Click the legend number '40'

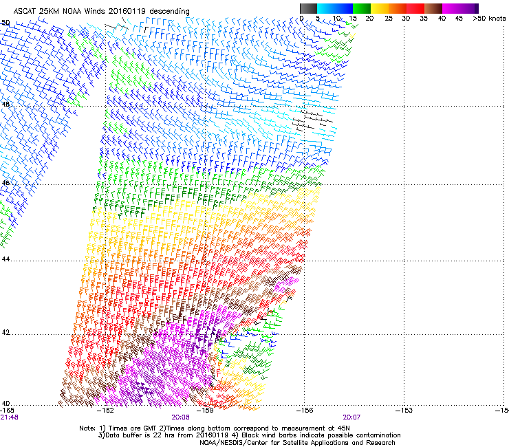click(x=442, y=19)
